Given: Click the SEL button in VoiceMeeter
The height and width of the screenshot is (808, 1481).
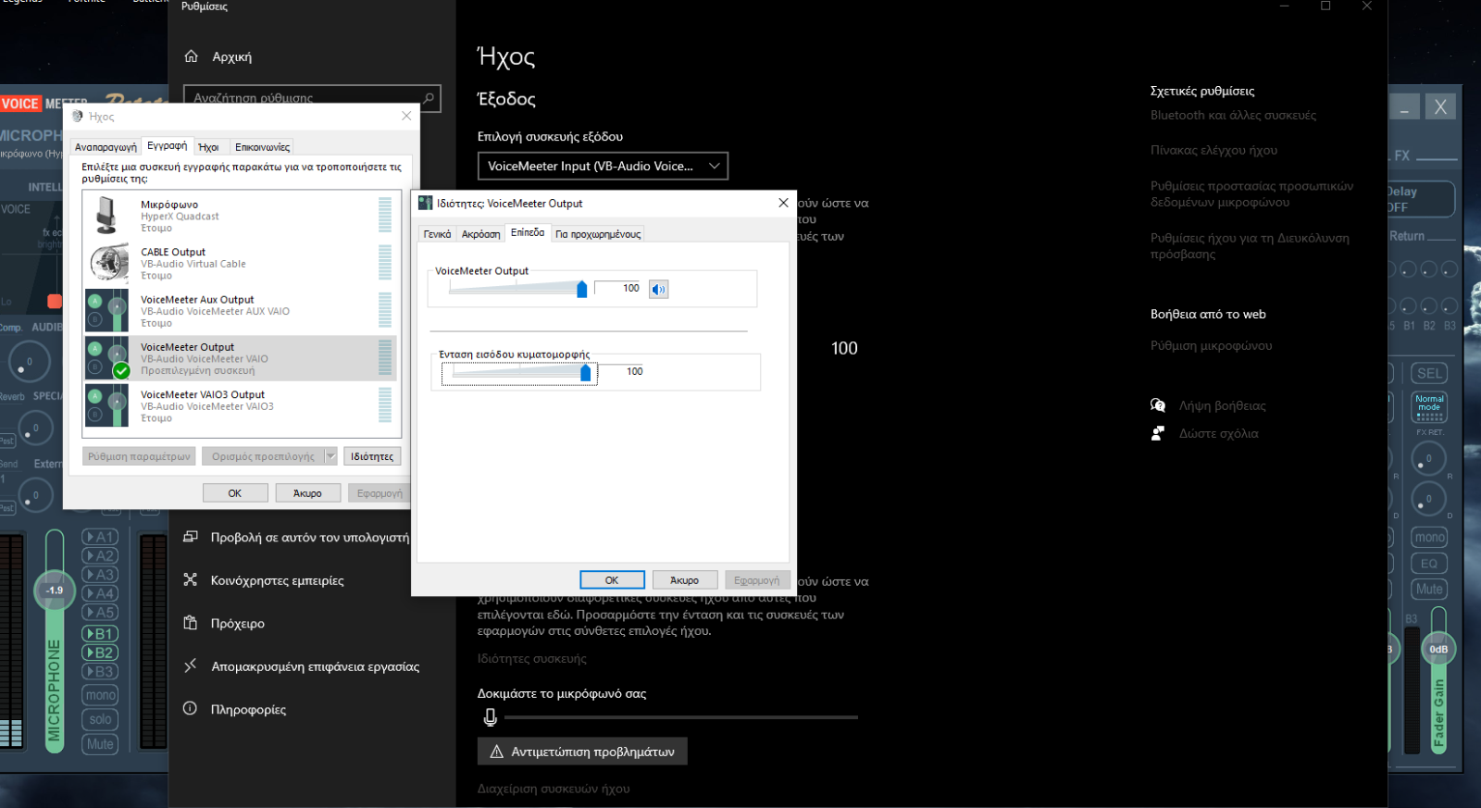Looking at the screenshot, I should point(1429,373).
